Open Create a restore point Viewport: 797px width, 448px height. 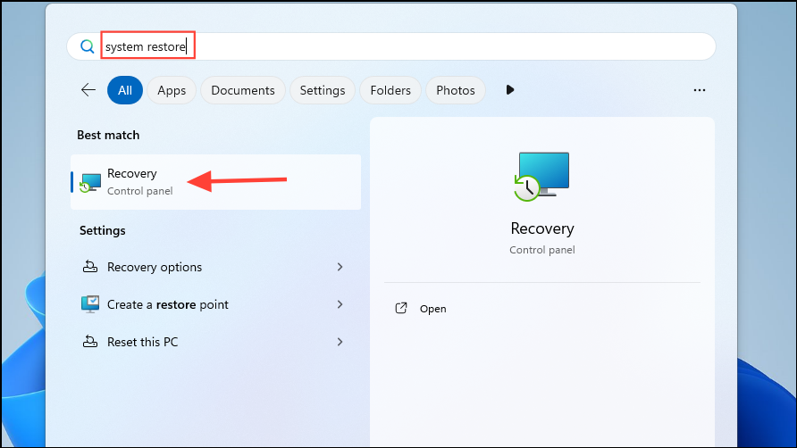pos(216,304)
